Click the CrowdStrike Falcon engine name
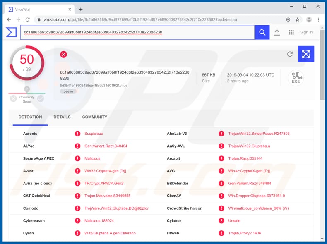Image resolution: width=327 pixels, height=244 pixels. tap(185, 208)
